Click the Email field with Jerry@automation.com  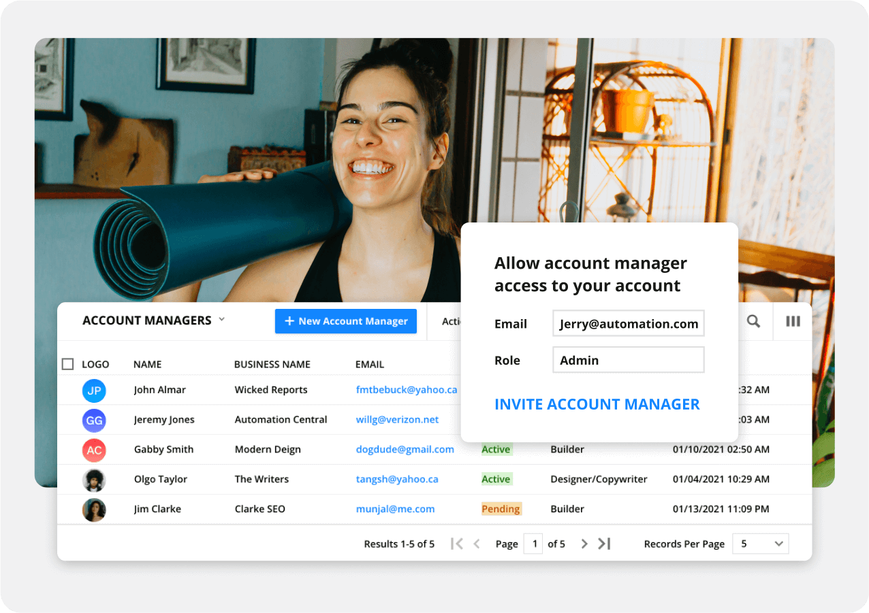(x=629, y=324)
